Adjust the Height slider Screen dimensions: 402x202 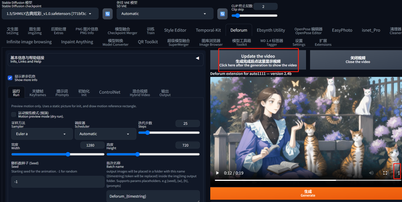point(153,154)
